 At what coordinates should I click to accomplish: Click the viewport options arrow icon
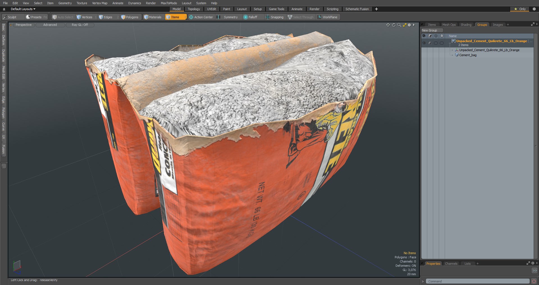(x=414, y=25)
